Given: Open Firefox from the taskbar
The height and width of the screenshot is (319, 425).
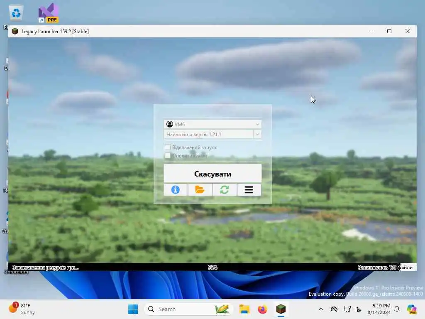Looking at the screenshot, I should click(x=262, y=309).
